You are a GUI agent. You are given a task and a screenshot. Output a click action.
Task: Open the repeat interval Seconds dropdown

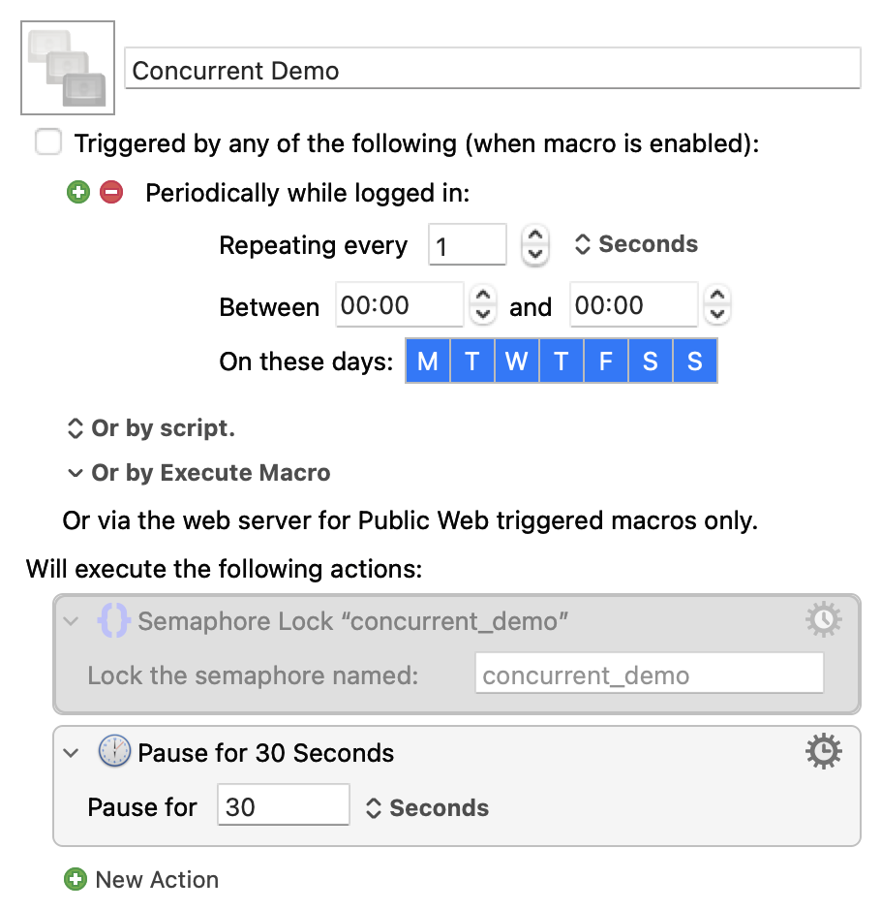636,244
